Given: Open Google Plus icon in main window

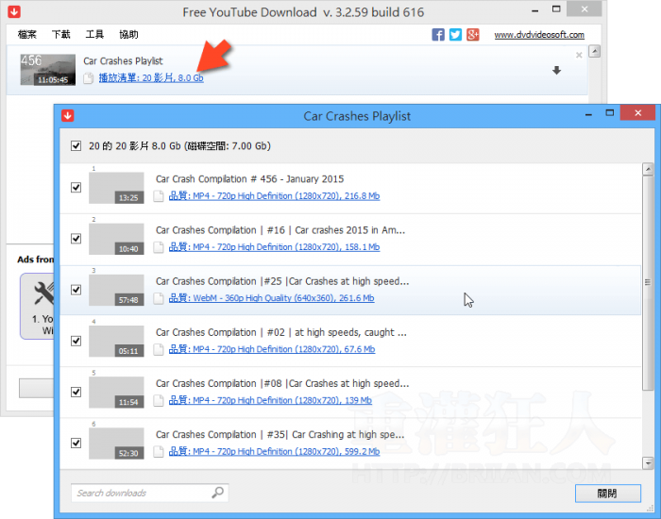Looking at the screenshot, I should (472, 35).
